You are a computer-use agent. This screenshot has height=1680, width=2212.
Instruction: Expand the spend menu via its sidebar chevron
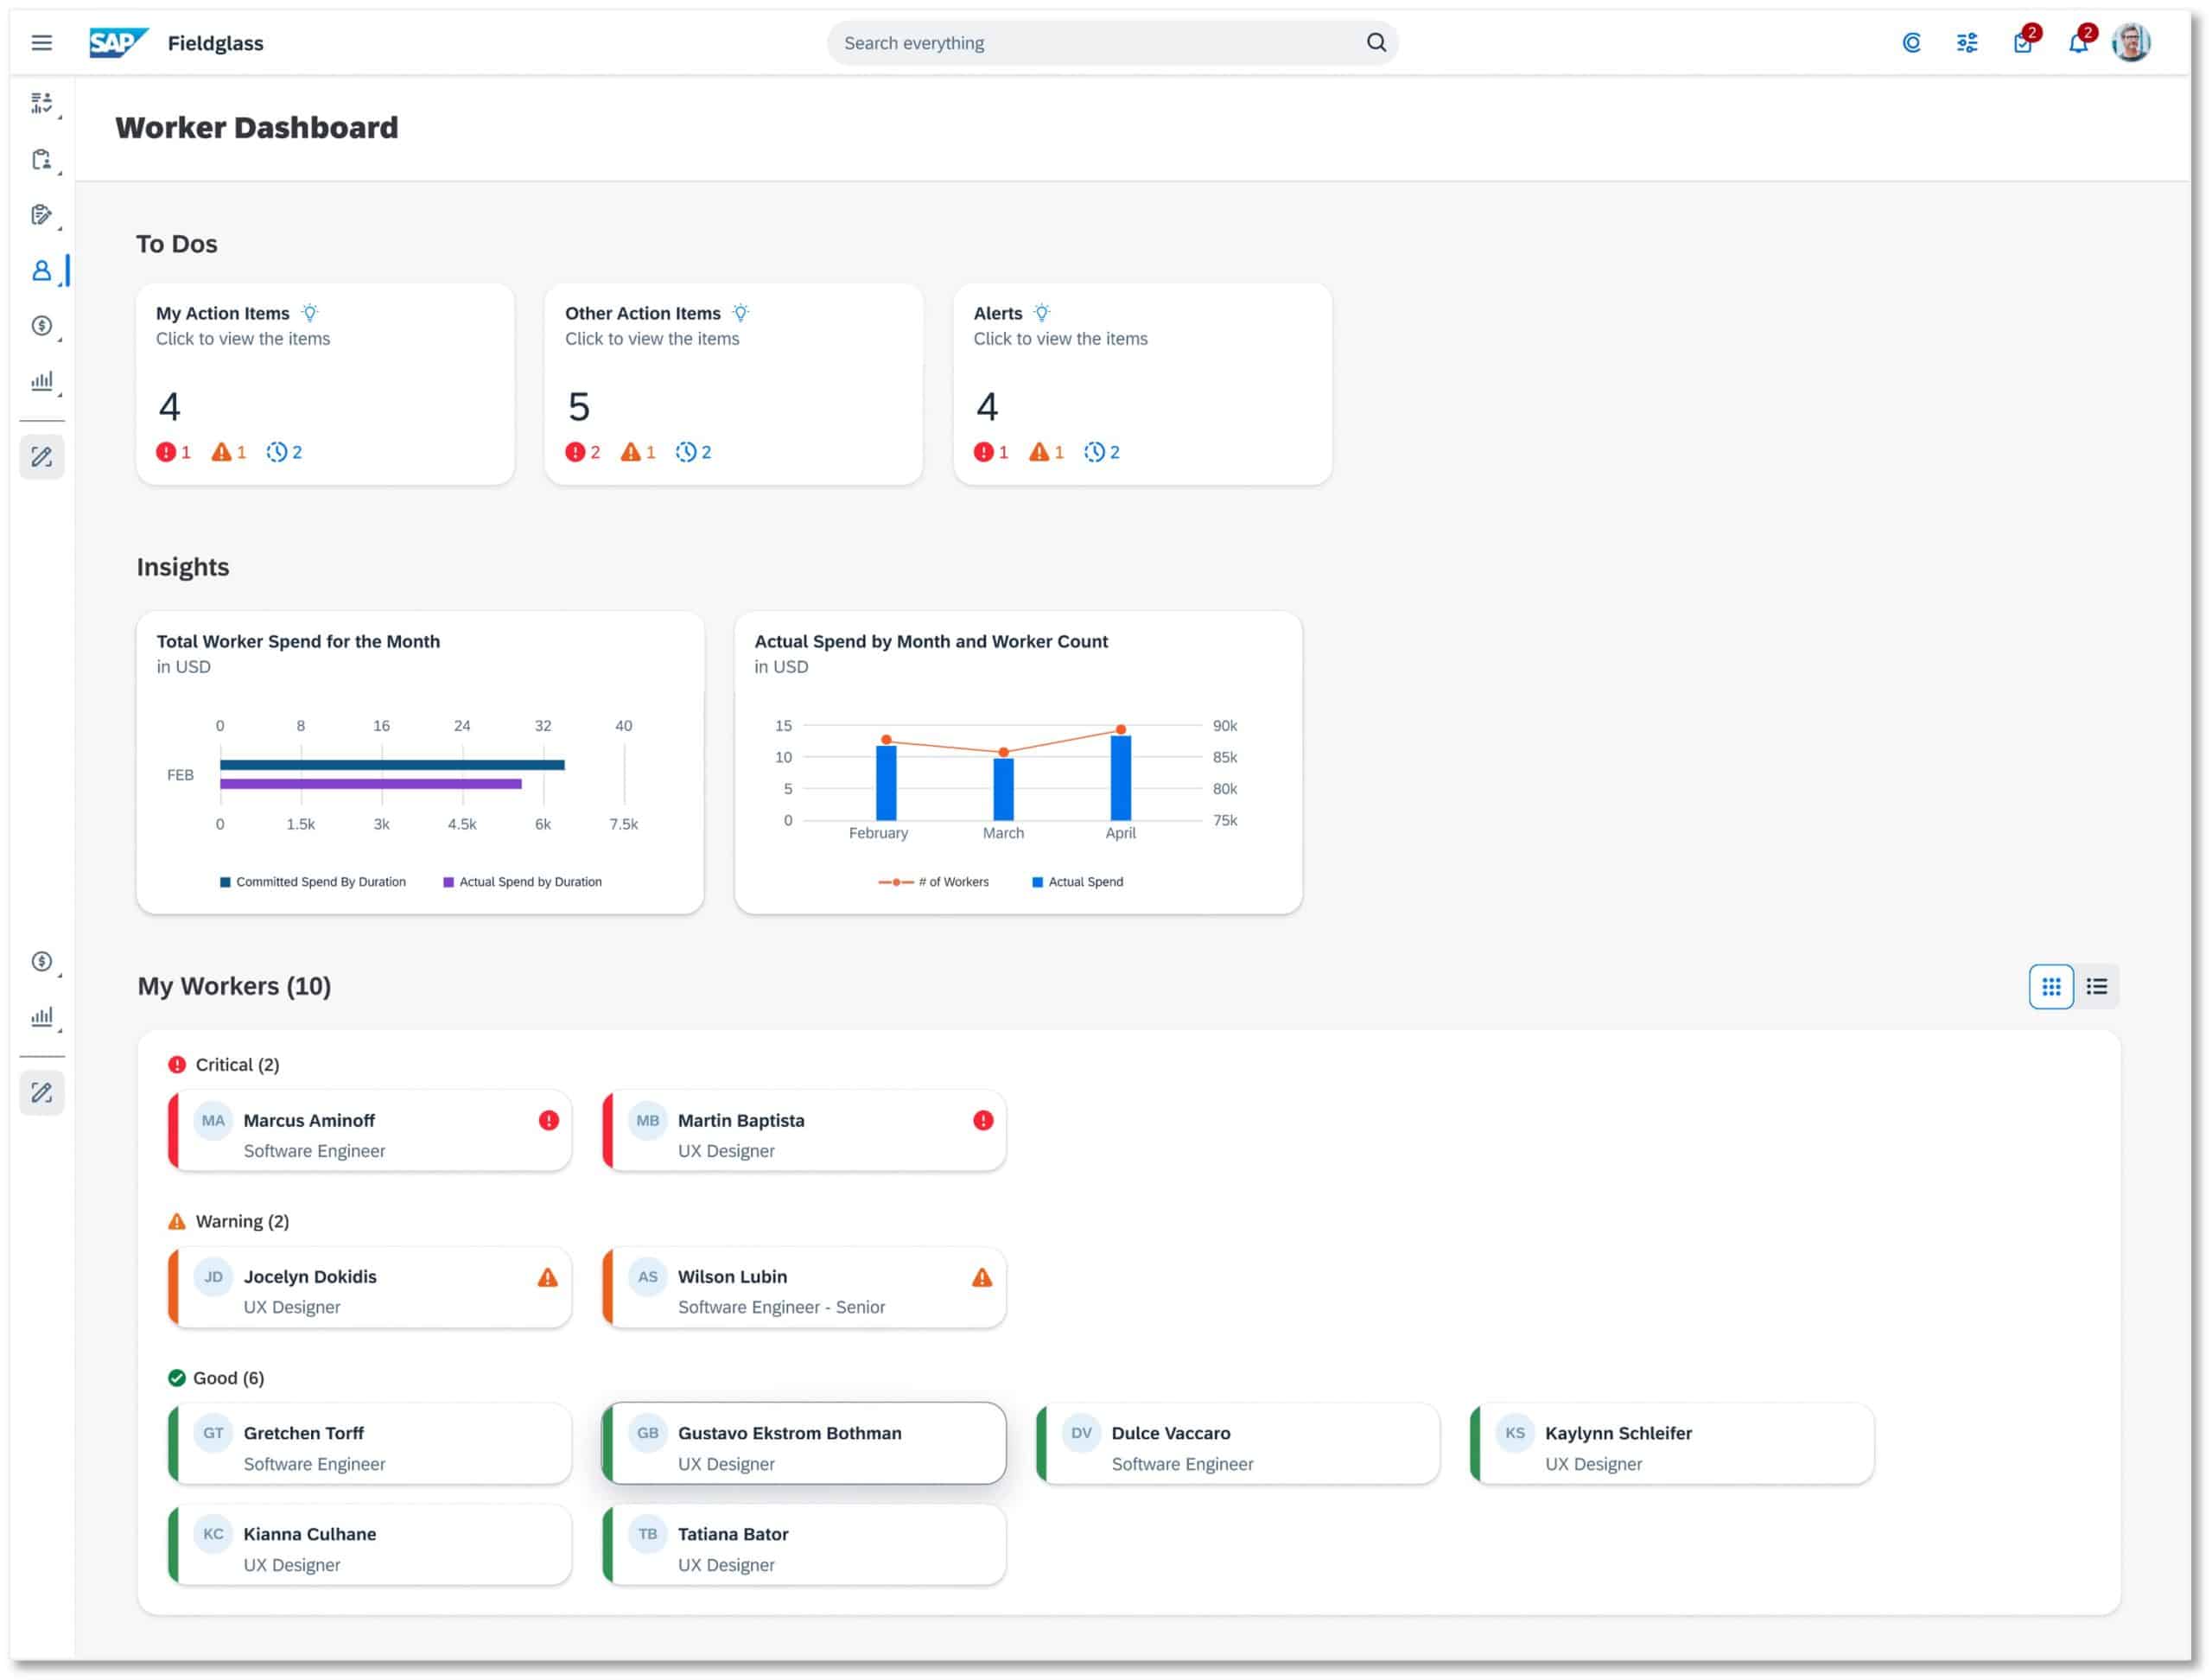[61, 340]
